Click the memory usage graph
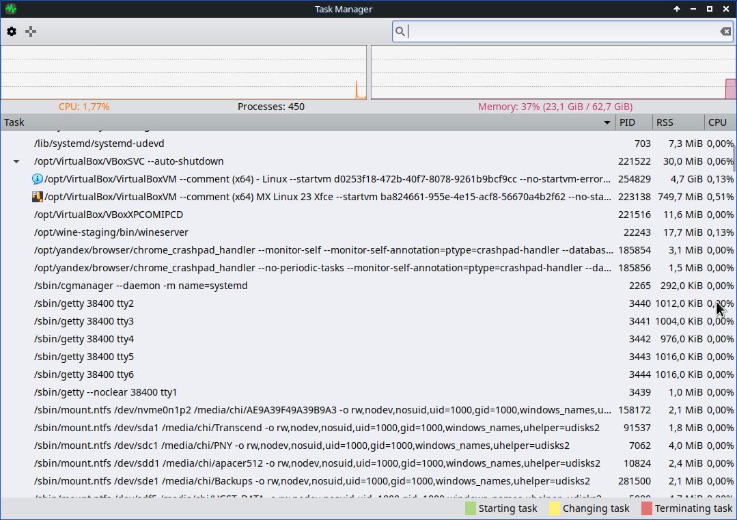Viewport: 737px width, 520px height. [553, 72]
